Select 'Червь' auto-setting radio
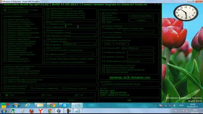The height and width of the screenshot is (114, 203). (x=103, y=22)
